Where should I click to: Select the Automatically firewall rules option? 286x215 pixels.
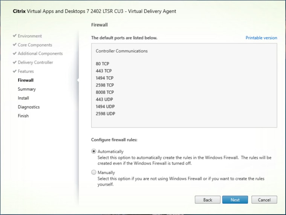(93, 151)
